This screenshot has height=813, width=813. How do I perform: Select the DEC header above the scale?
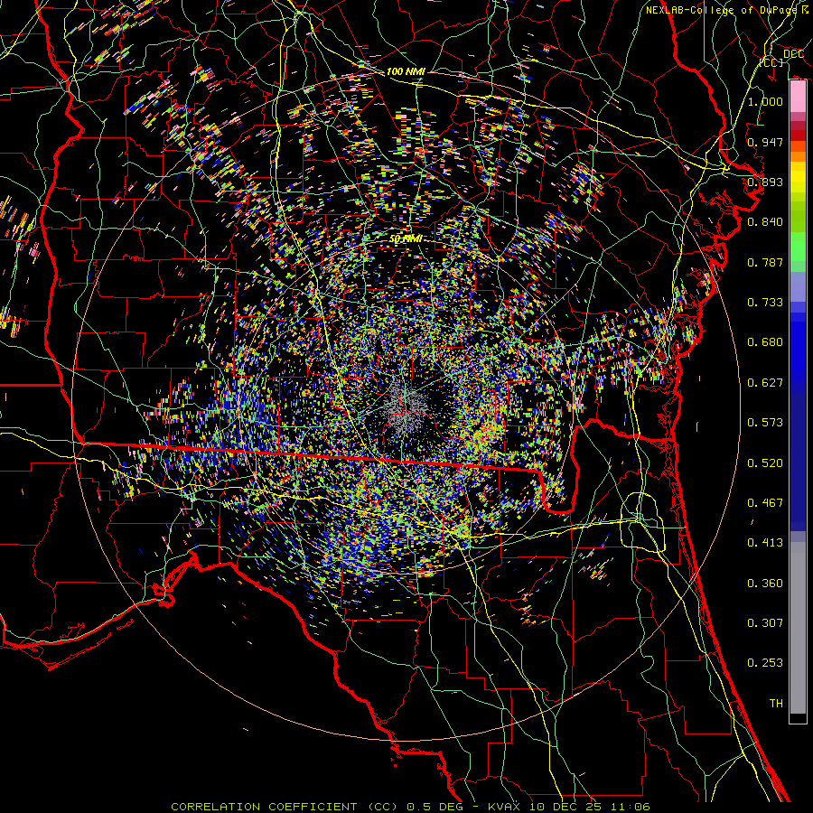click(793, 54)
